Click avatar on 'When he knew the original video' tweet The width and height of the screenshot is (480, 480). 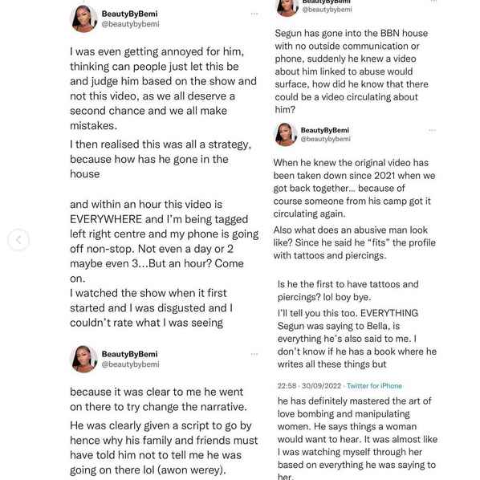coord(285,134)
